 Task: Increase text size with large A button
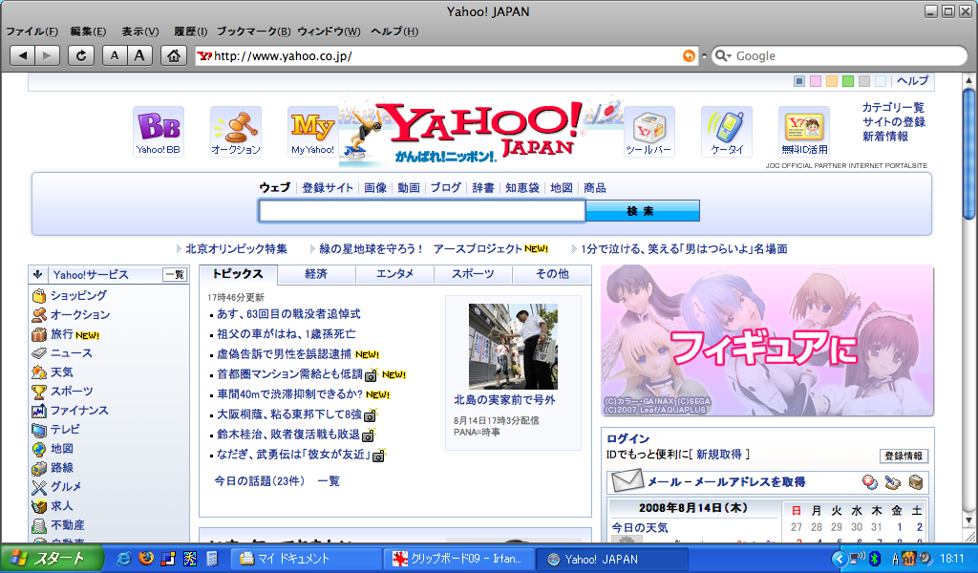click(x=139, y=55)
